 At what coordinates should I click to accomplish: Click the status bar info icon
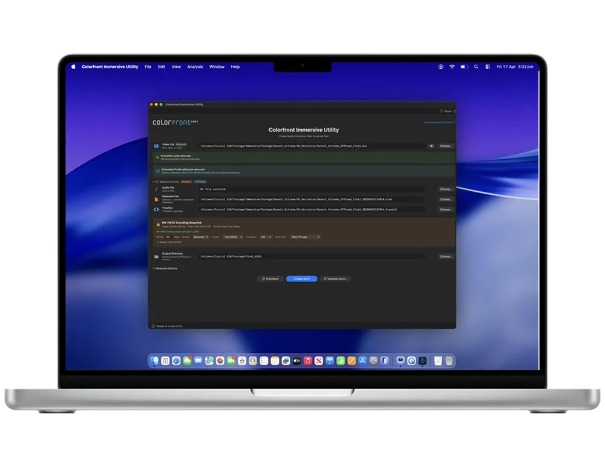(x=153, y=326)
